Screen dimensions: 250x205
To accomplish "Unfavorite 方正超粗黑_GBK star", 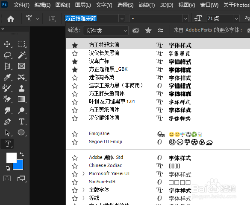I will [75, 69].
